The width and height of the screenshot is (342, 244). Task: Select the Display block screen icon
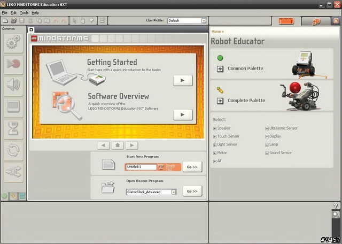click(13, 107)
